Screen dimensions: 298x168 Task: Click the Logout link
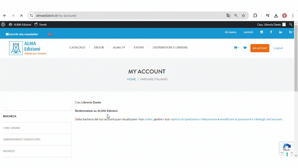[278, 48]
